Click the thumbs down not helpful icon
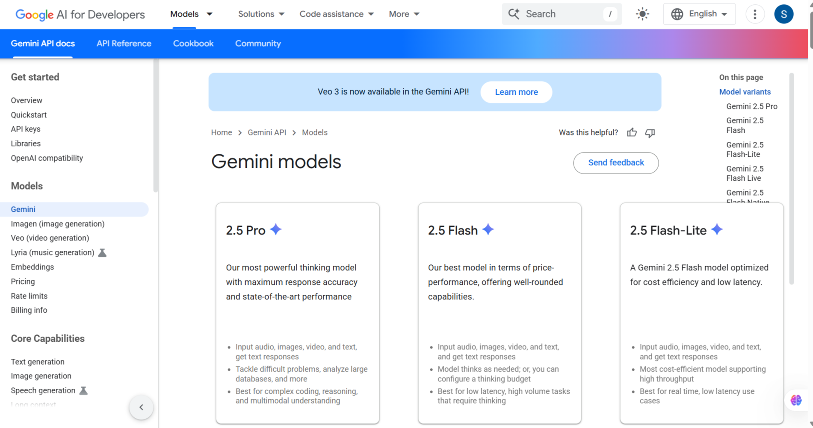 [650, 133]
